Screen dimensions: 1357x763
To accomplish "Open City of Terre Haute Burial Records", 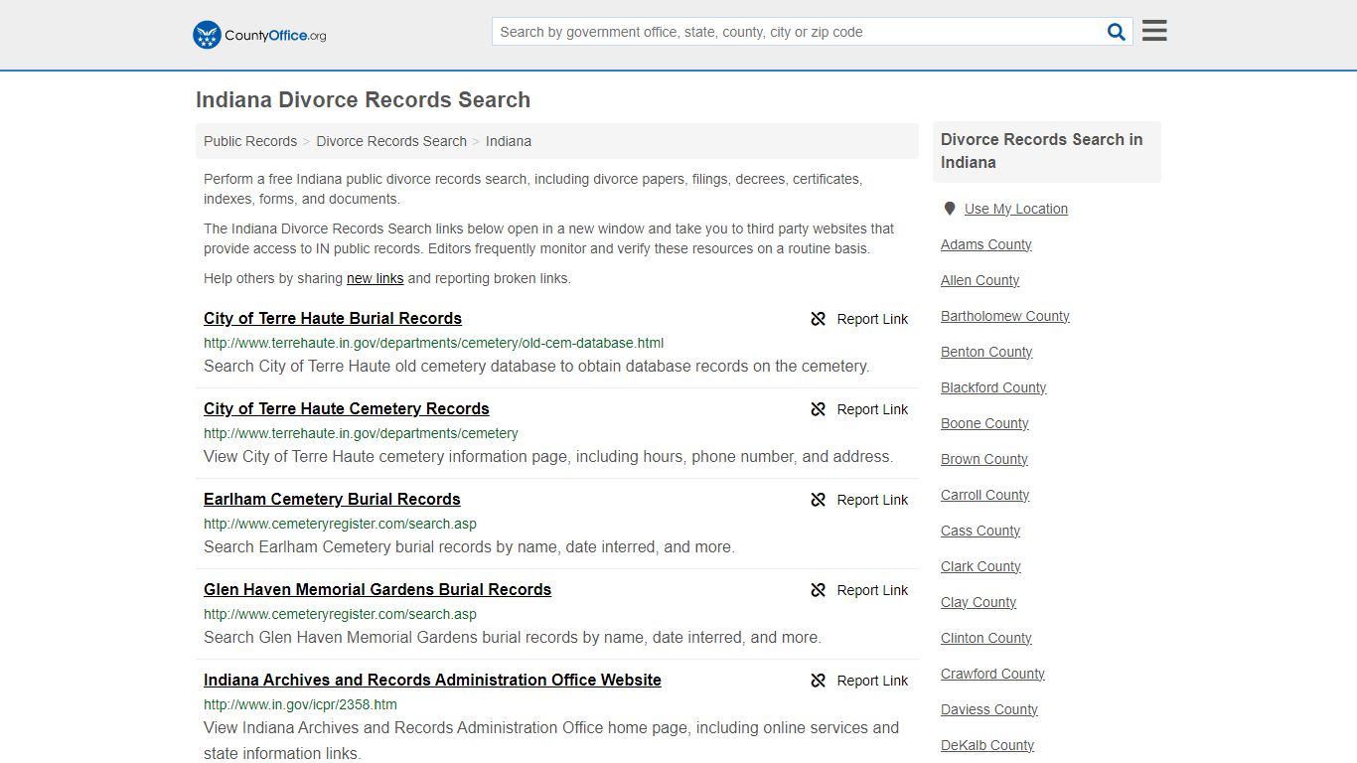I will (x=333, y=318).
